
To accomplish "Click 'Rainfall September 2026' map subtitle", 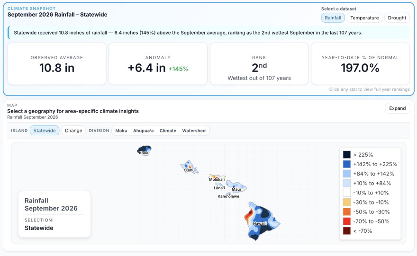I will tap(32, 117).
